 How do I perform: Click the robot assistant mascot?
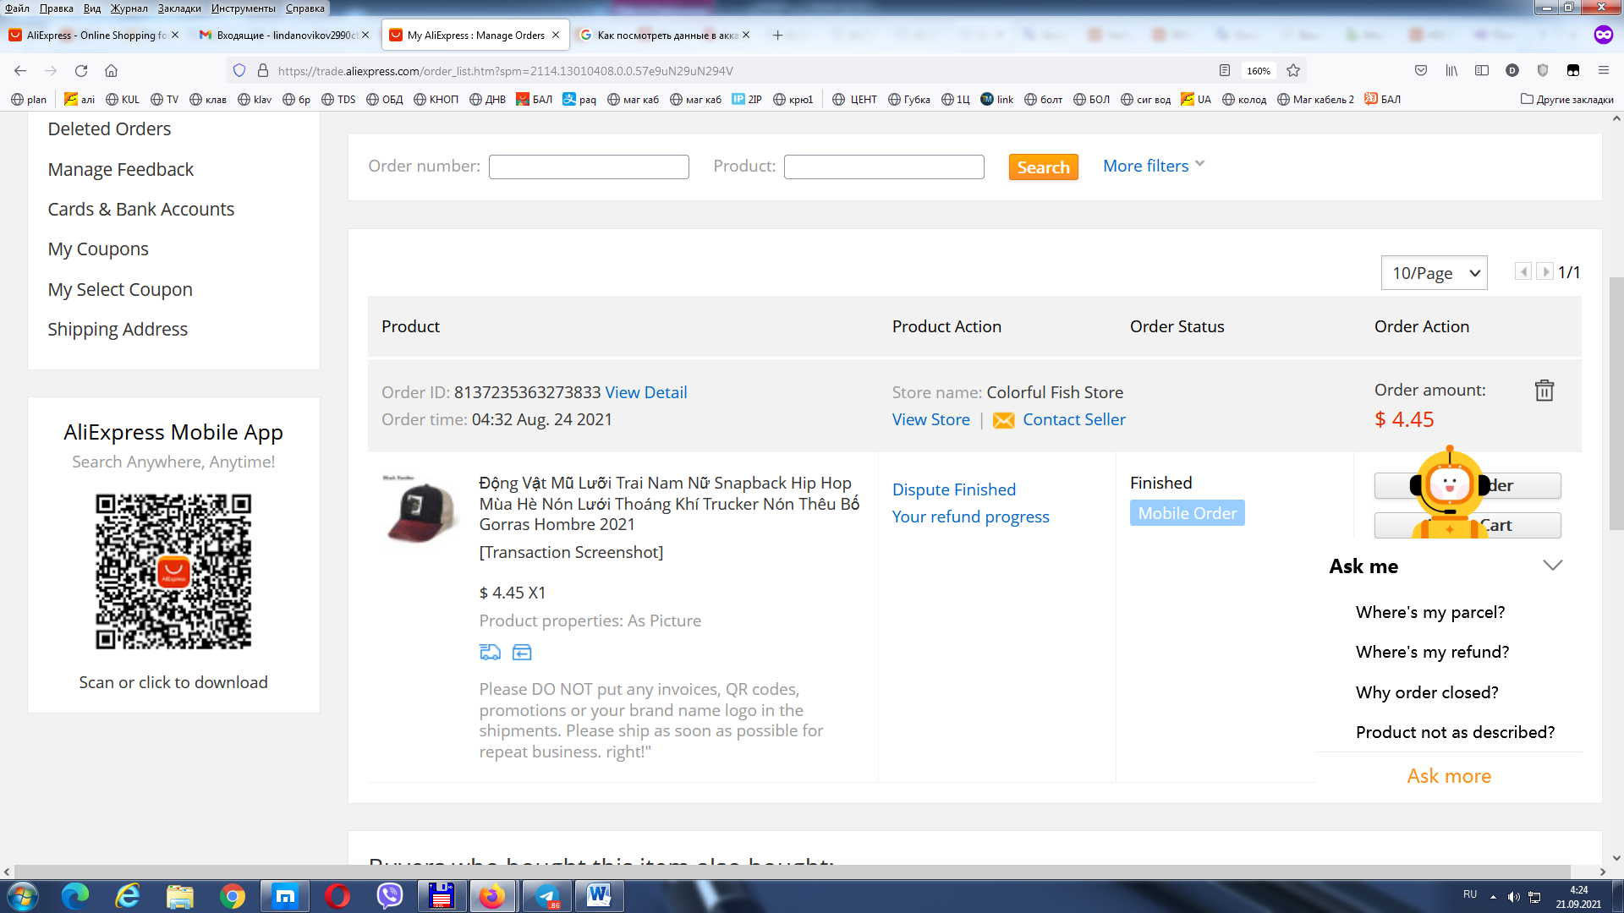[x=1449, y=492]
